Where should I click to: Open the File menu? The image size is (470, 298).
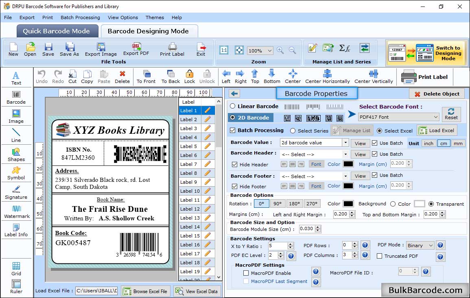(8, 17)
